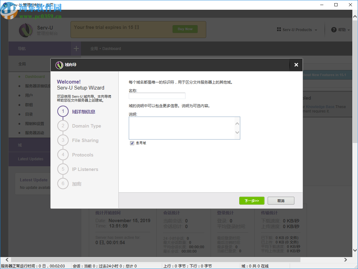Click the Next step green button
This screenshot has height=269, width=358.
pos(252,200)
